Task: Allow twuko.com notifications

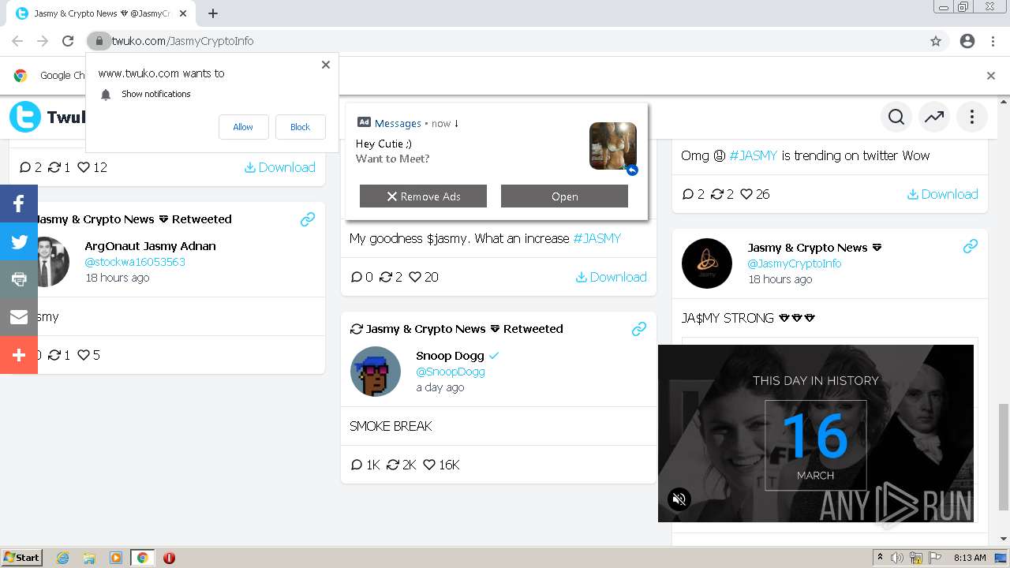Action: pyautogui.click(x=243, y=127)
